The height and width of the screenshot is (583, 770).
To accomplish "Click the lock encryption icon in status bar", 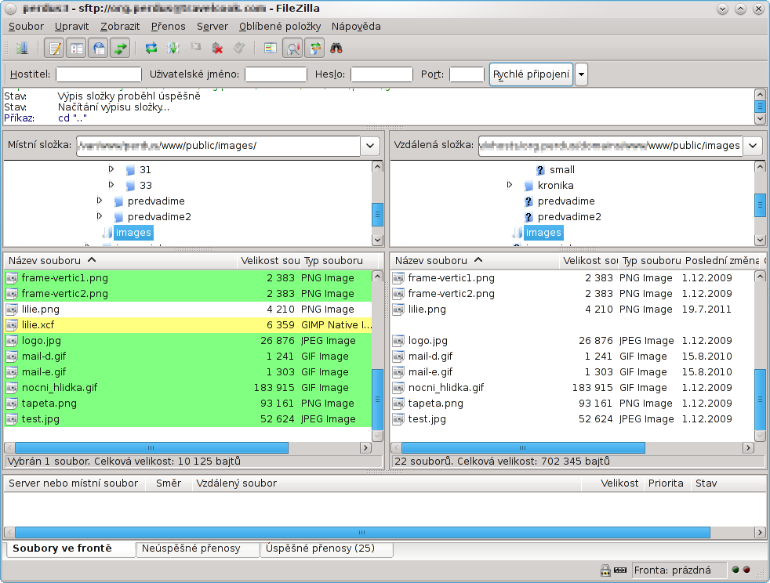I will point(605,570).
